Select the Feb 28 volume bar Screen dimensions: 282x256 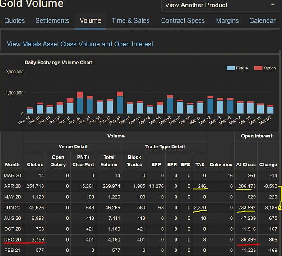click(120, 103)
